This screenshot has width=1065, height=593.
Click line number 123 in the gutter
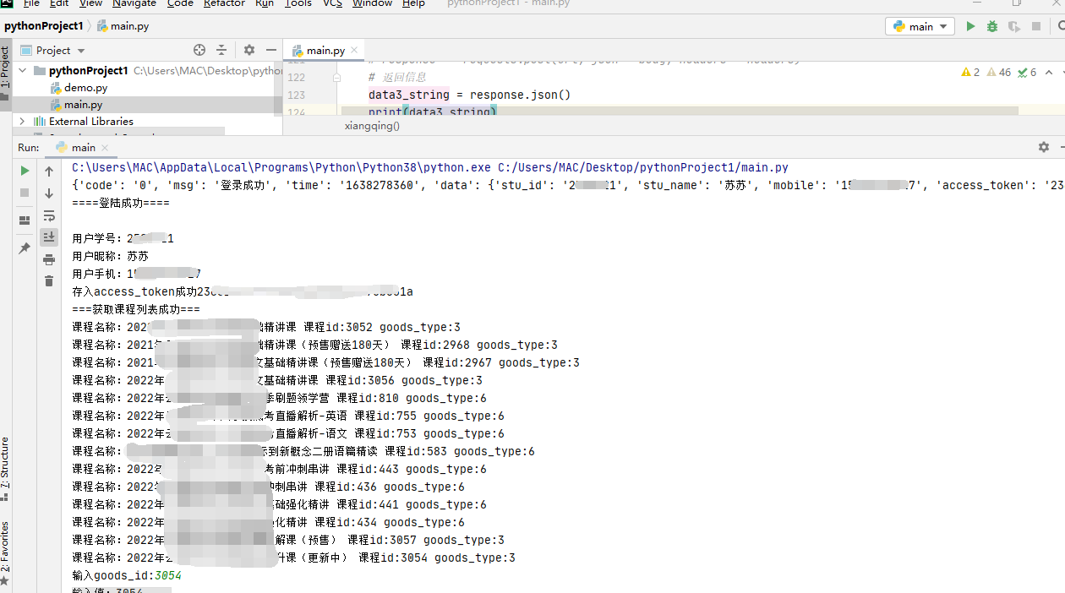tap(296, 95)
